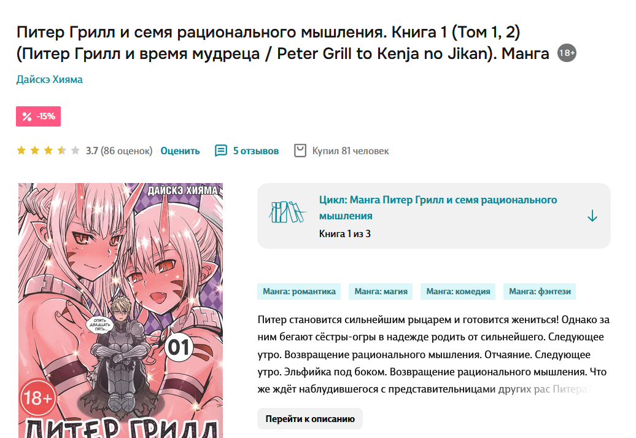The image size is (636, 438).
Task: Select the Манга: романтика tag
Action: point(299,291)
